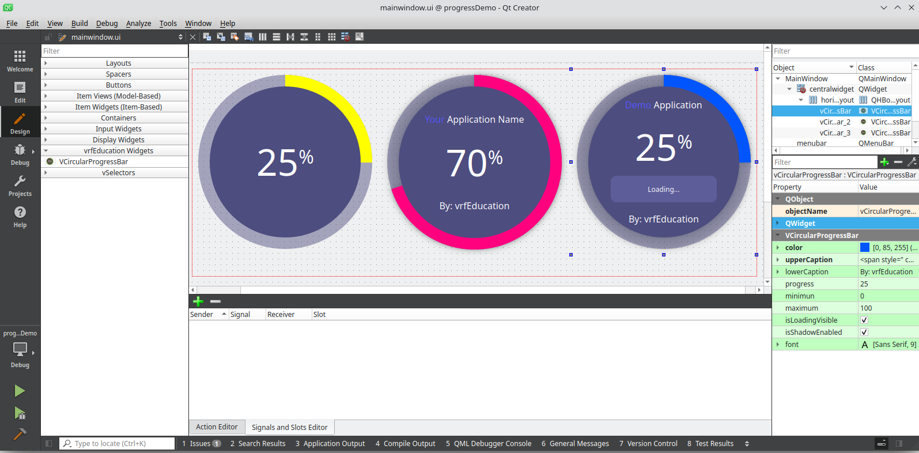919x453 pixels.
Task: Expand the Spacers widget category
Action: 46,74
